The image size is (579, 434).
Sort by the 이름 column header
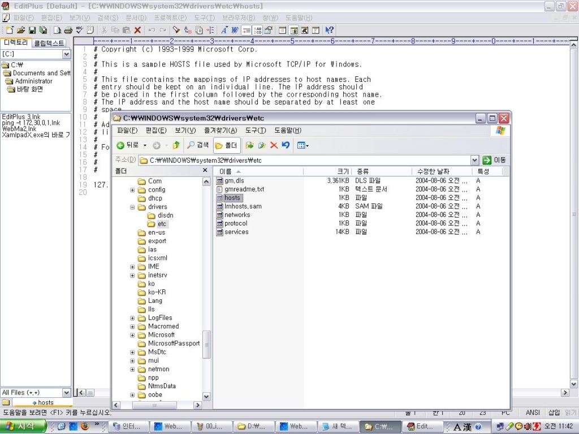coord(258,171)
